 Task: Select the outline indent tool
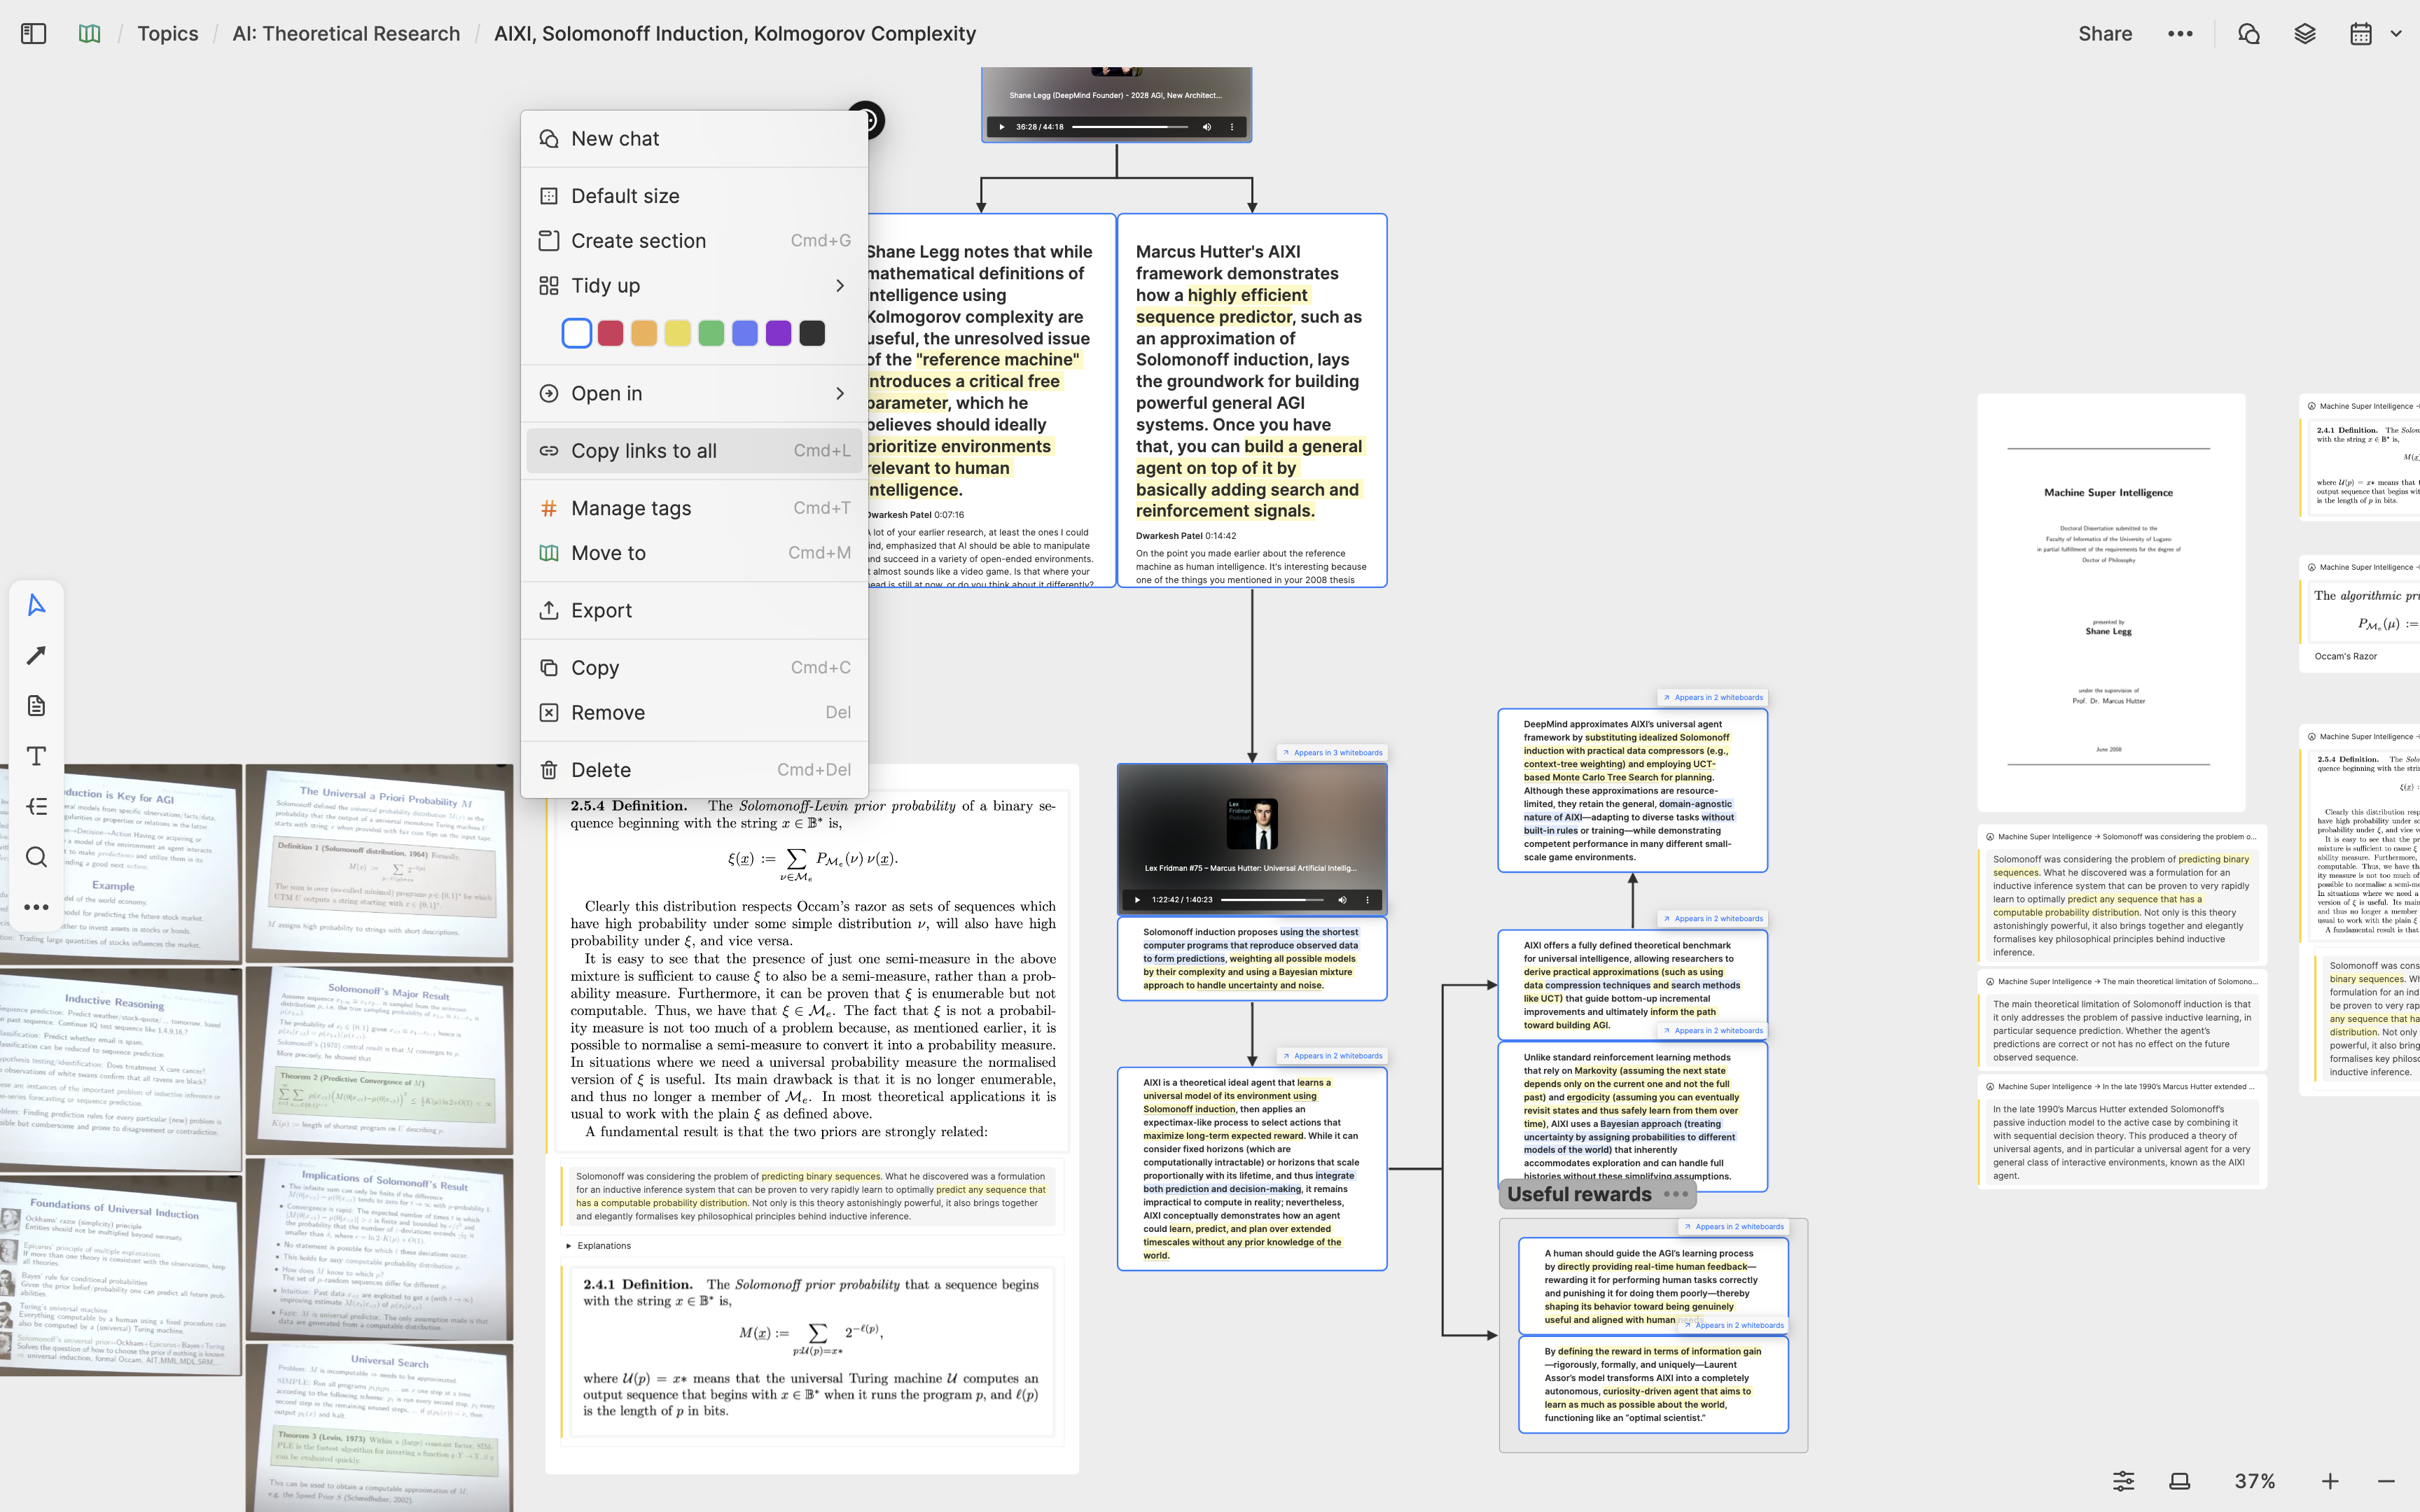36,806
